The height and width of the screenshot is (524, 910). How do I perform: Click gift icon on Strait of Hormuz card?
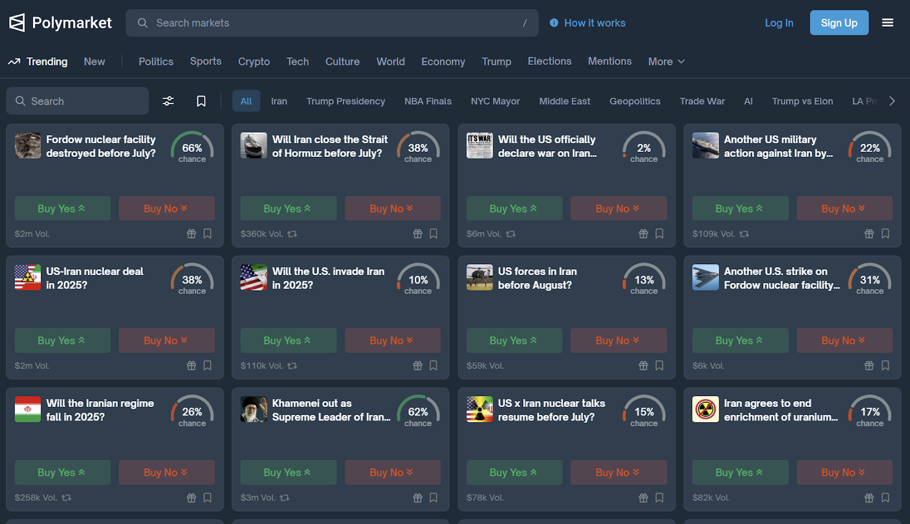coord(417,234)
